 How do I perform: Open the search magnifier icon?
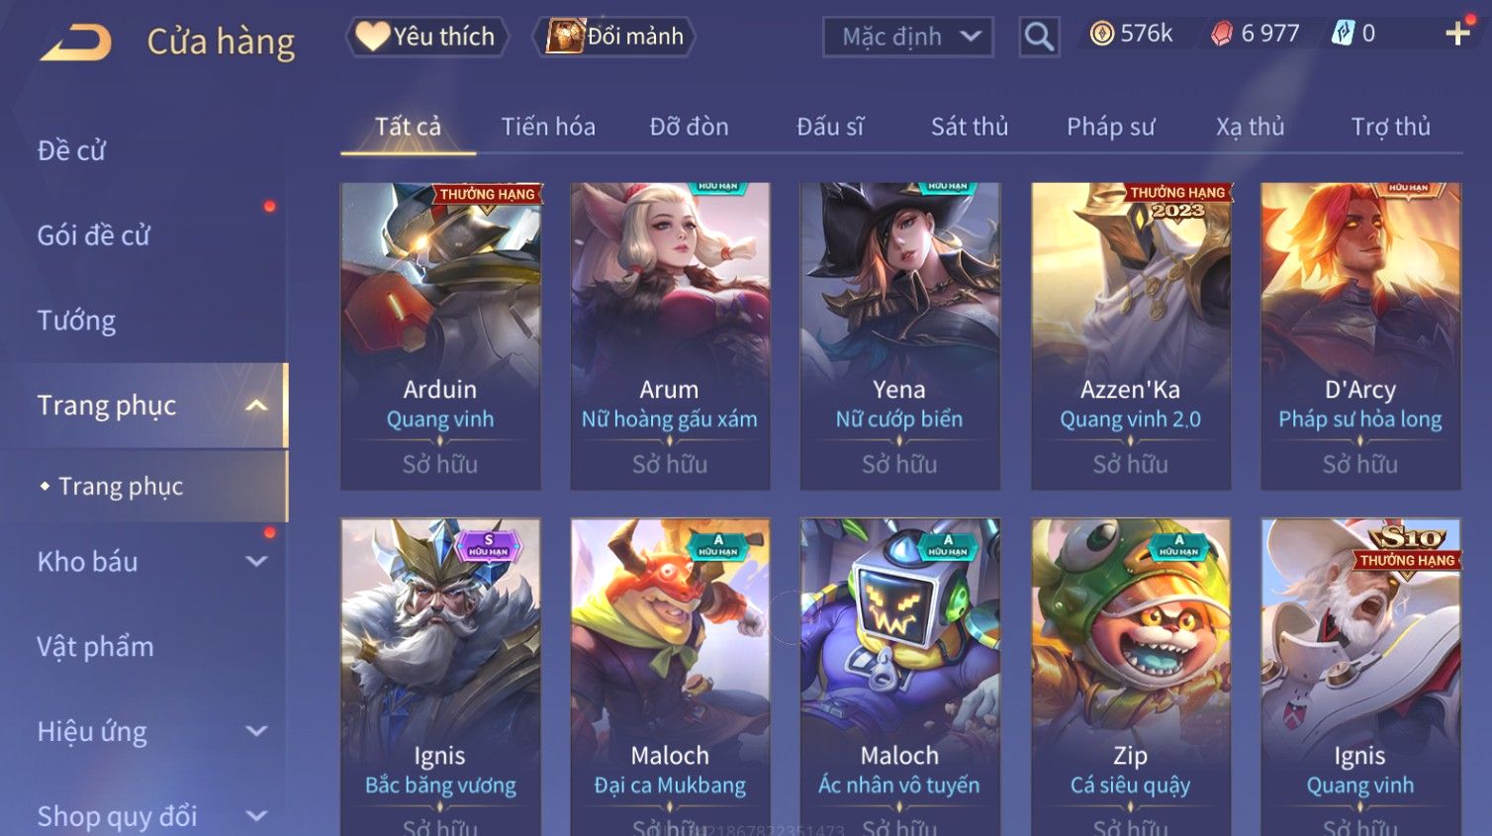tap(1039, 37)
